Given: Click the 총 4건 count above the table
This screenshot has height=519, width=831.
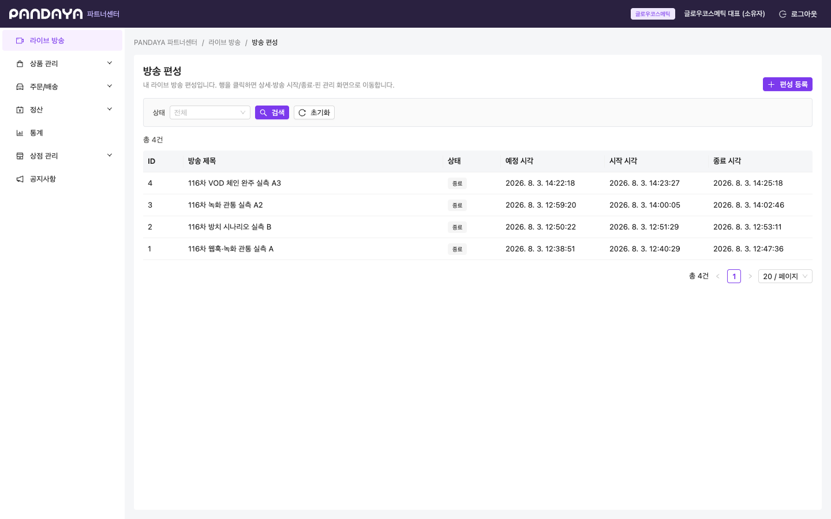Looking at the screenshot, I should tap(153, 140).
